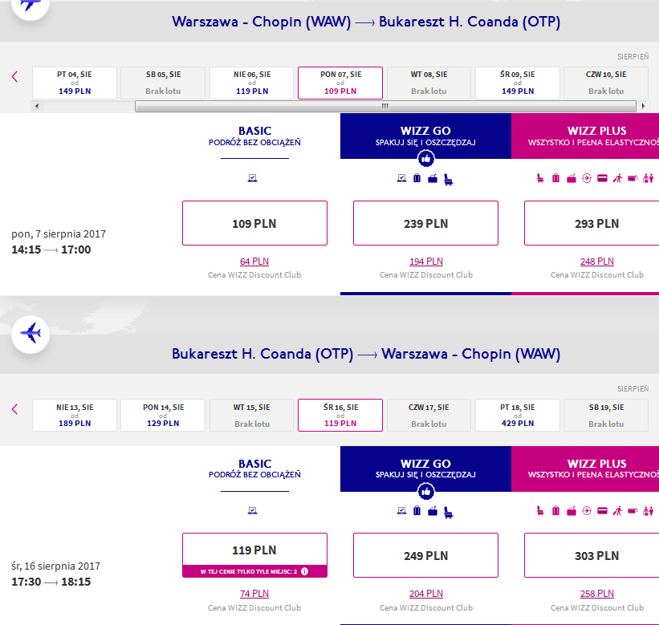
Task: Click the info icon beside 'W TEJ CENIE TYLKO TYLE MIEJSC: 2'
Action: click(x=305, y=571)
